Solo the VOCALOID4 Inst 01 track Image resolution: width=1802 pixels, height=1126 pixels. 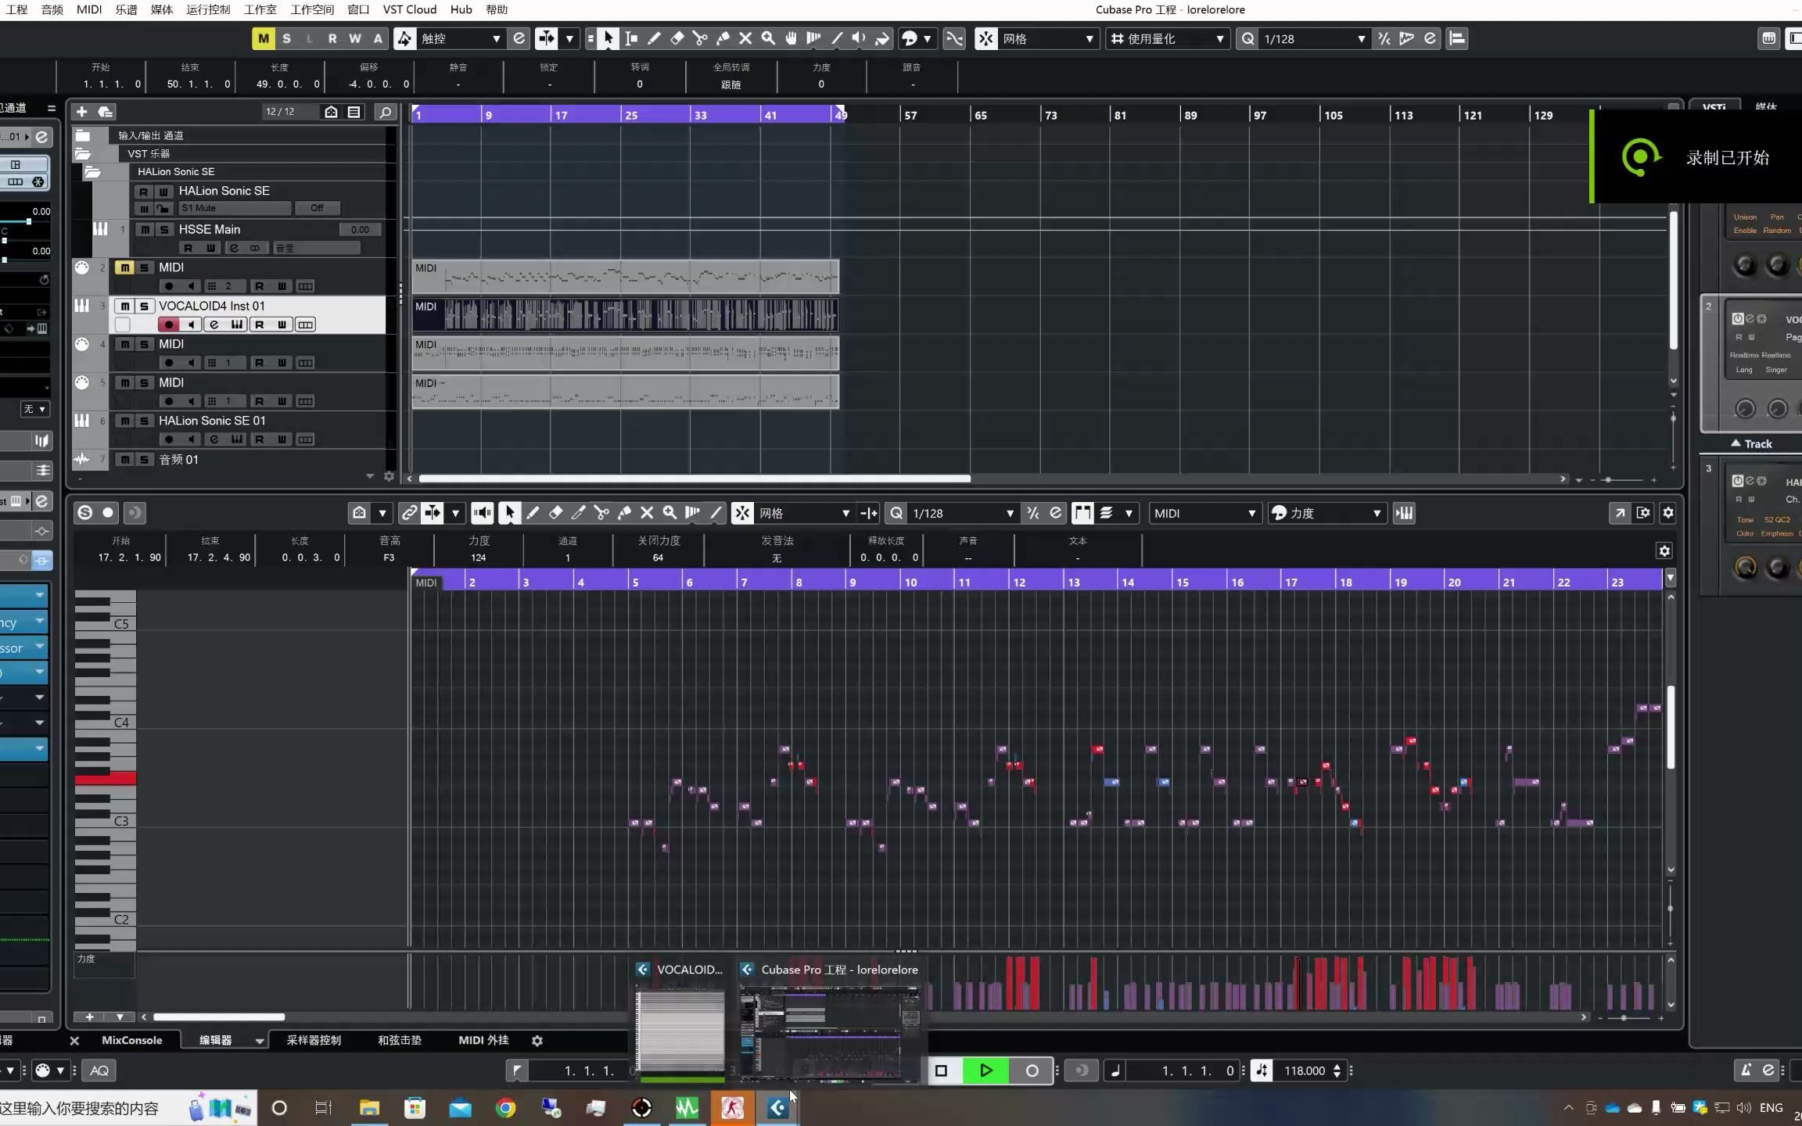click(x=144, y=306)
